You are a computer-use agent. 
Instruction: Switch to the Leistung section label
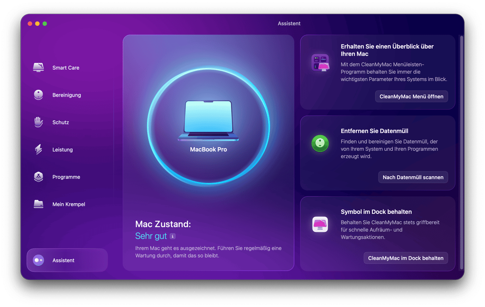[63, 150]
